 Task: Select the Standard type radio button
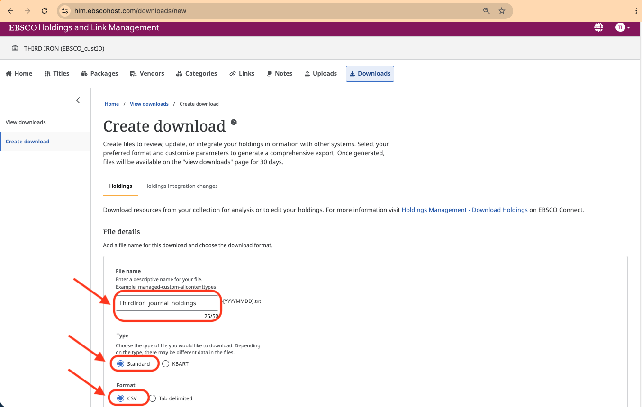coord(120,364)
